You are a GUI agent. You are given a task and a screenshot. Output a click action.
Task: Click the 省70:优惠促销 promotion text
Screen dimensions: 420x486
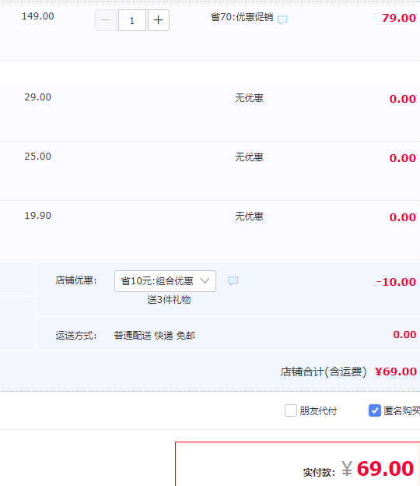tap(242, 17)
